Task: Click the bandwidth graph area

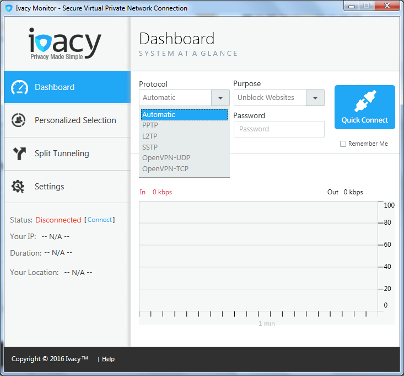Action: [x=258, y=256]
